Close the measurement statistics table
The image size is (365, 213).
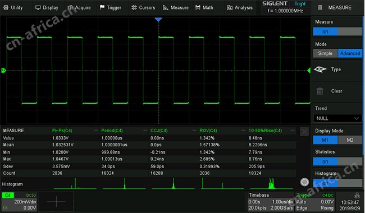[304, 132]
